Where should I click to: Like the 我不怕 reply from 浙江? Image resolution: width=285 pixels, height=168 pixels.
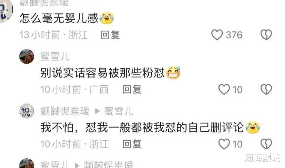pos(224,144)
